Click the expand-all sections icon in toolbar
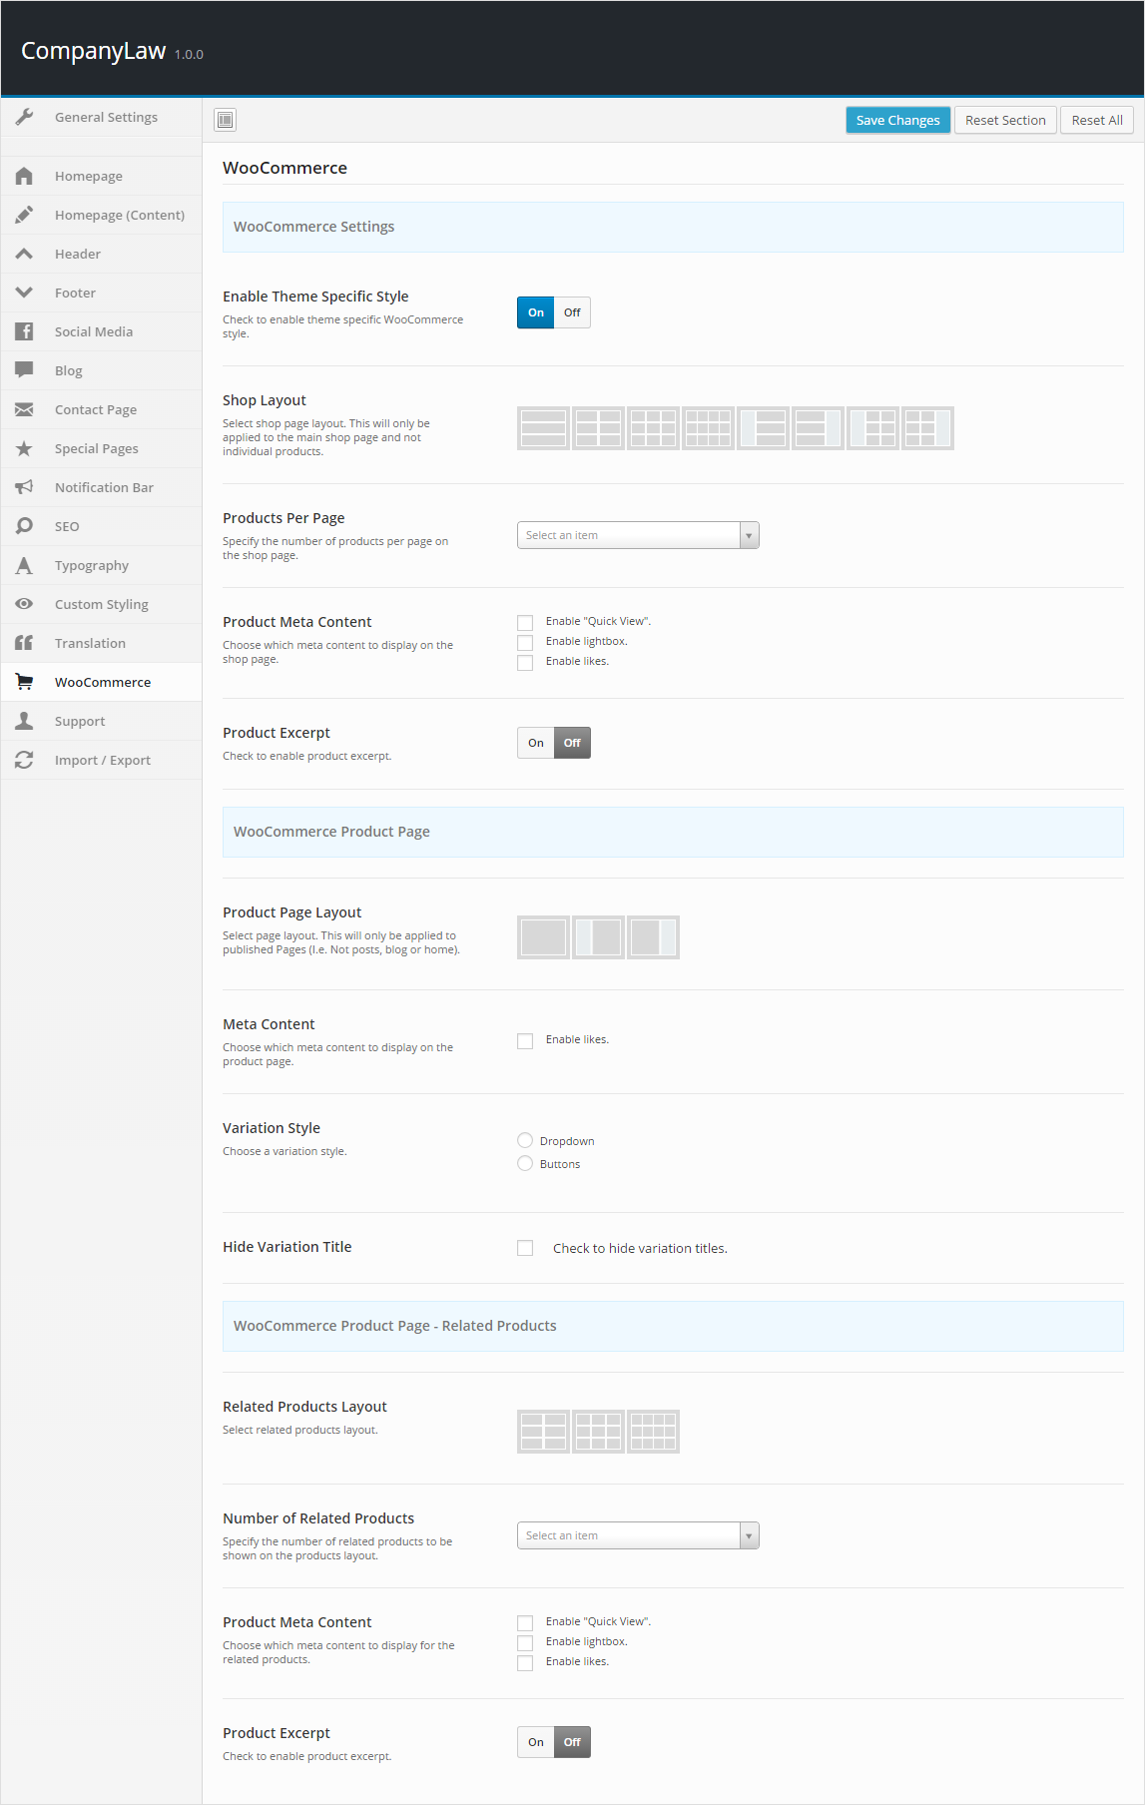 [x=226, y=120]
